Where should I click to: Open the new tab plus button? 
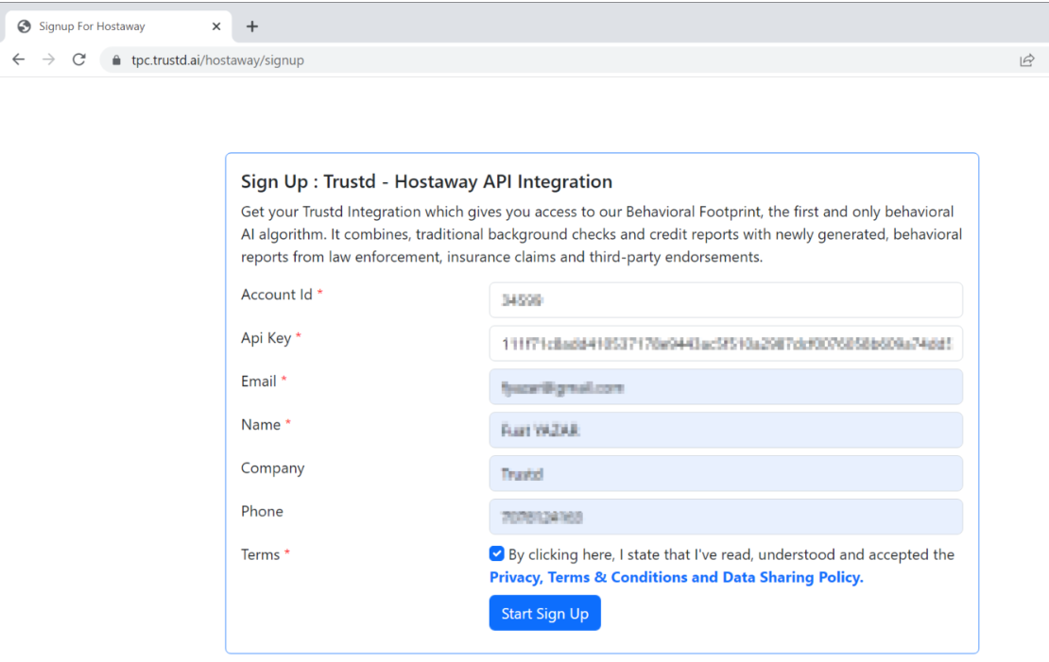[x=251, y=26]
